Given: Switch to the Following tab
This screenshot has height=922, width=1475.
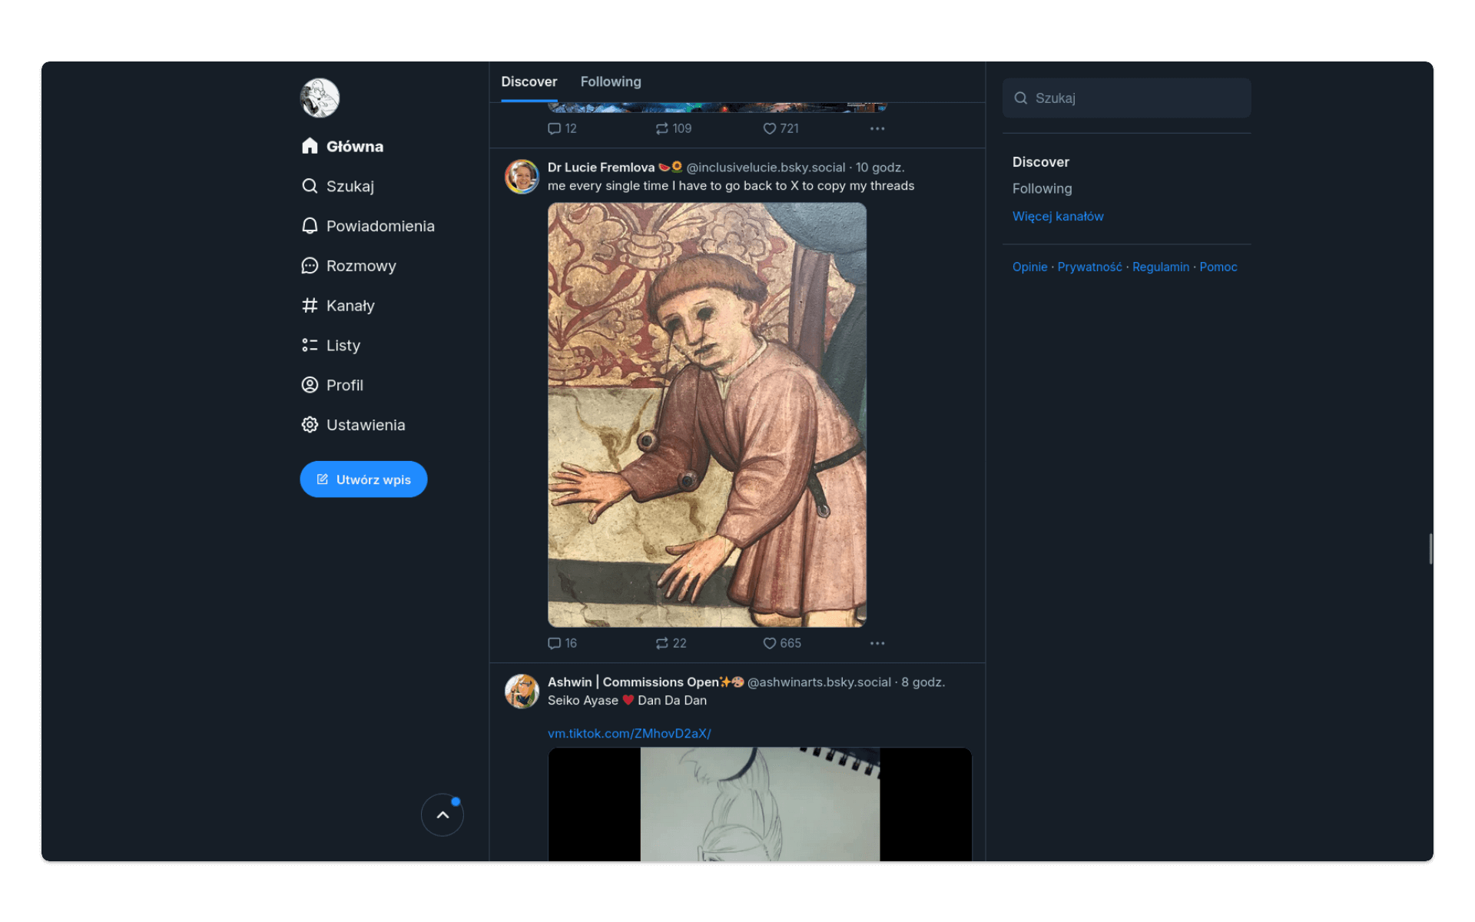Looking at the screenshot, I should click(611, 81).
